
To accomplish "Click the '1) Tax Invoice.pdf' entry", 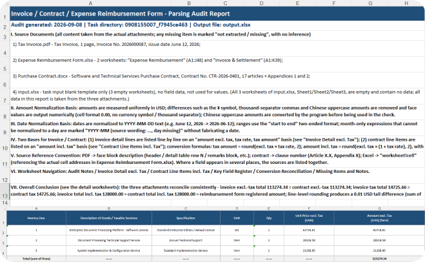I will (106, 45).
